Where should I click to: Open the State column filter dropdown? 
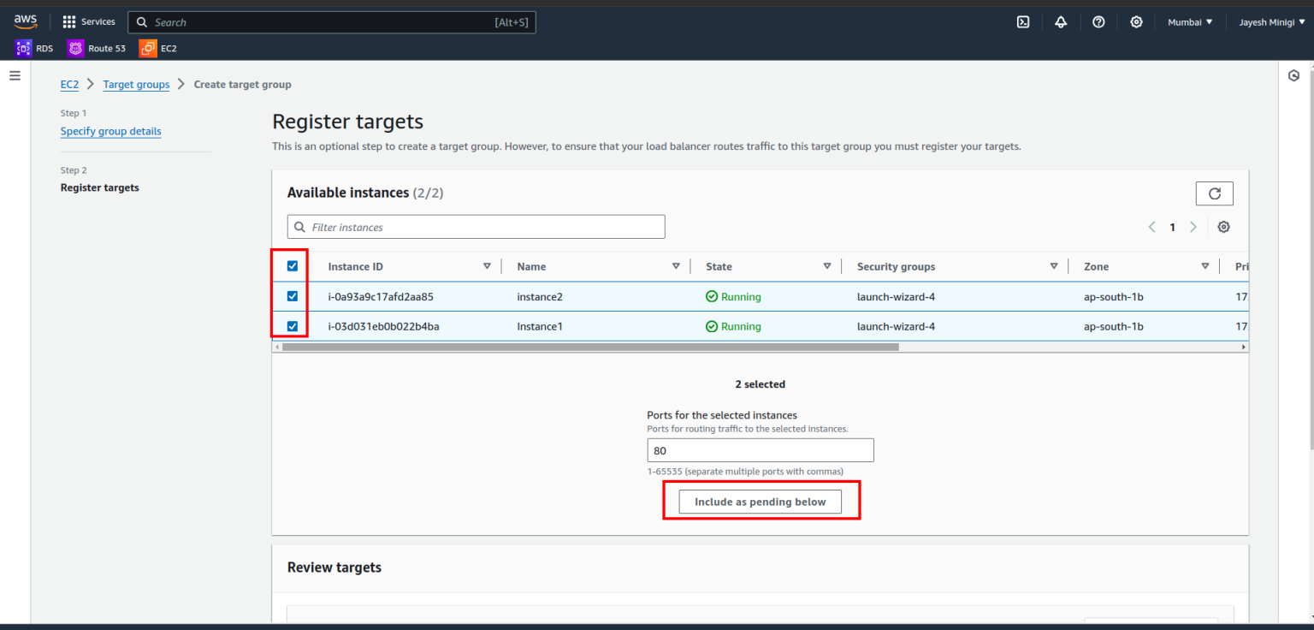pos(826,265)
